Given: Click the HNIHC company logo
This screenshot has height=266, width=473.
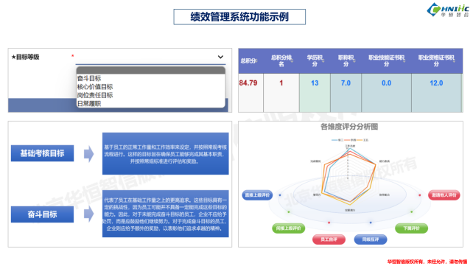Looking at the screenshot, I should (x=448, y=10).
